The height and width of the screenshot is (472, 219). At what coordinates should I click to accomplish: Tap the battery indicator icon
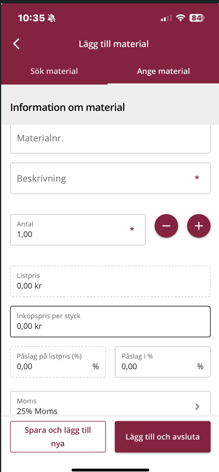point(197,18)
